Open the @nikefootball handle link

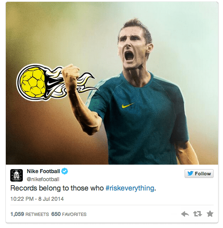pyautogui.click(x=43, y=179)
